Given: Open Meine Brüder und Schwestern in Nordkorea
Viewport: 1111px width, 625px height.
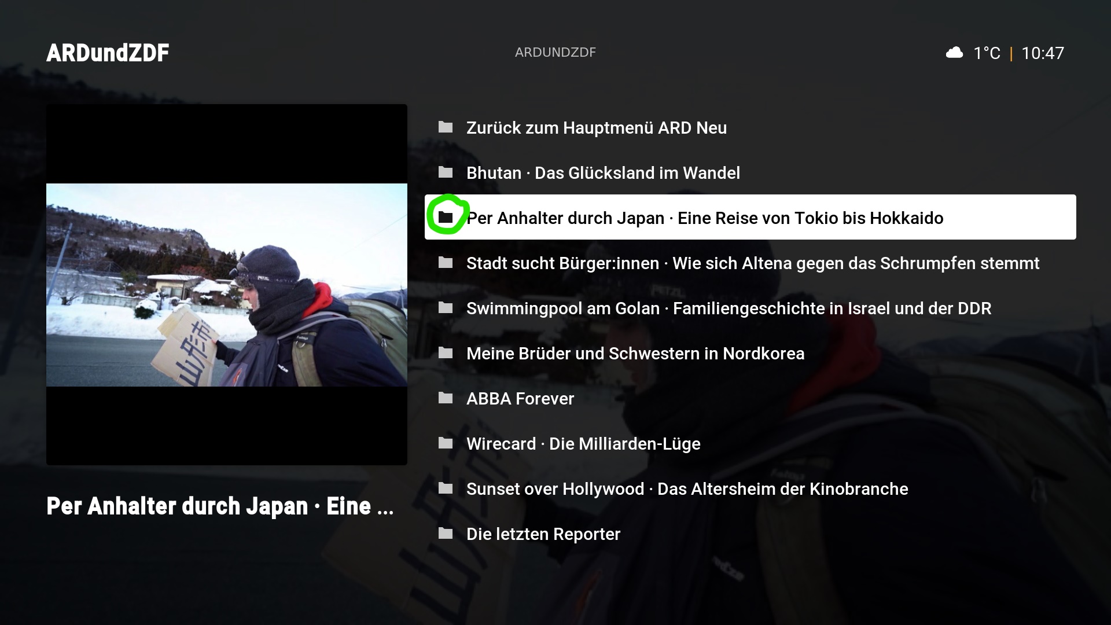Looking at the screenshot, I should pos(751,353).
